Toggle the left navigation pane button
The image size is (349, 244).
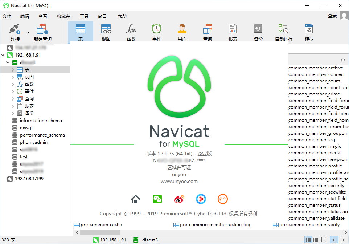coord(334,240)
